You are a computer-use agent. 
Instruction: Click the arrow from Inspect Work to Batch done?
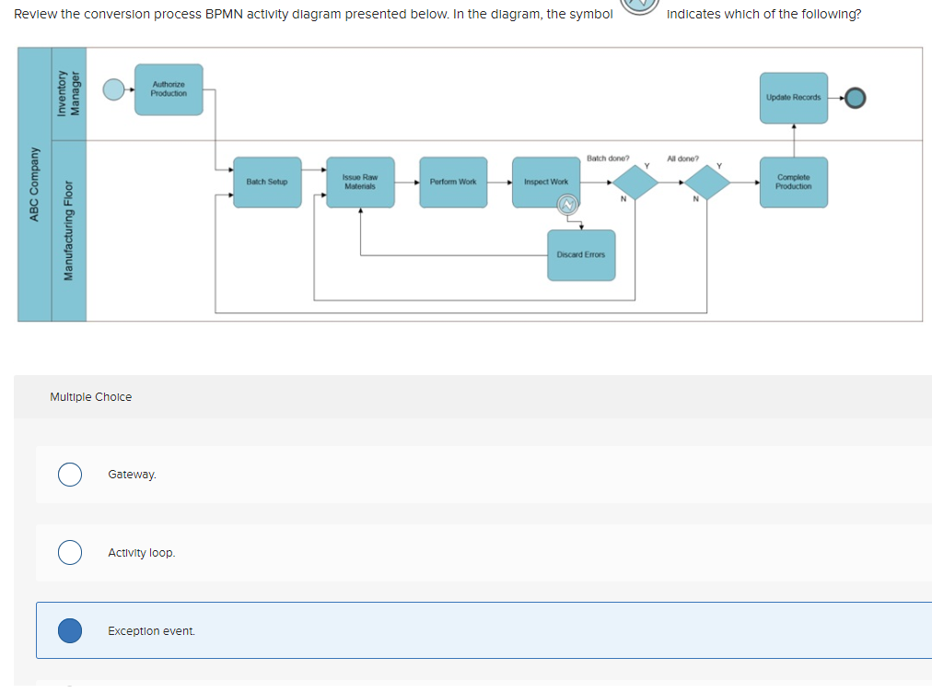tap(599, 182)
